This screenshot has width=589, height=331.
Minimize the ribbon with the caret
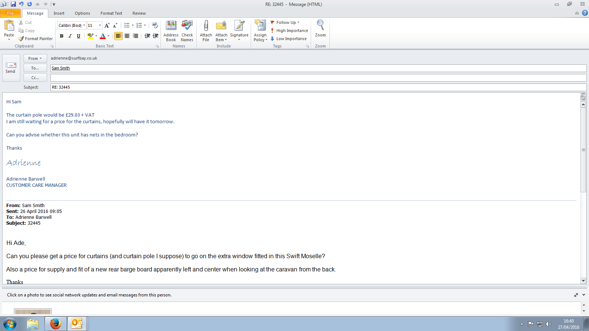click(577, 13)
